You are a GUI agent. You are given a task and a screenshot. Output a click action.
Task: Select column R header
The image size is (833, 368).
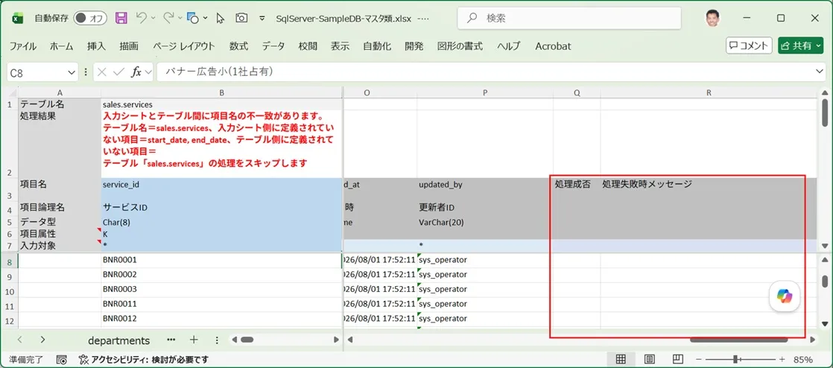point(709,93)
